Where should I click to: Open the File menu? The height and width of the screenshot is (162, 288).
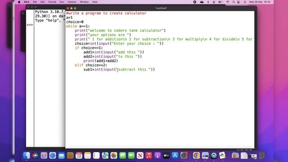[x=35, y=2]
